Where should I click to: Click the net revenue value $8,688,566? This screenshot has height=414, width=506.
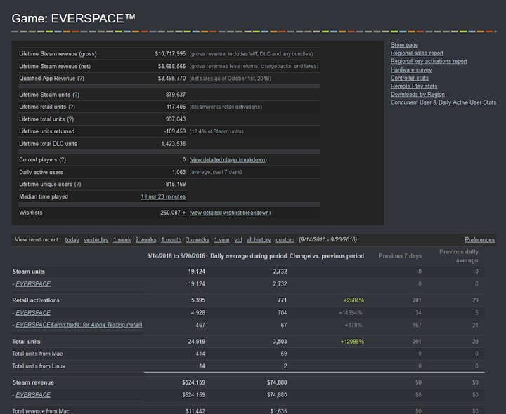click(171, 66)
